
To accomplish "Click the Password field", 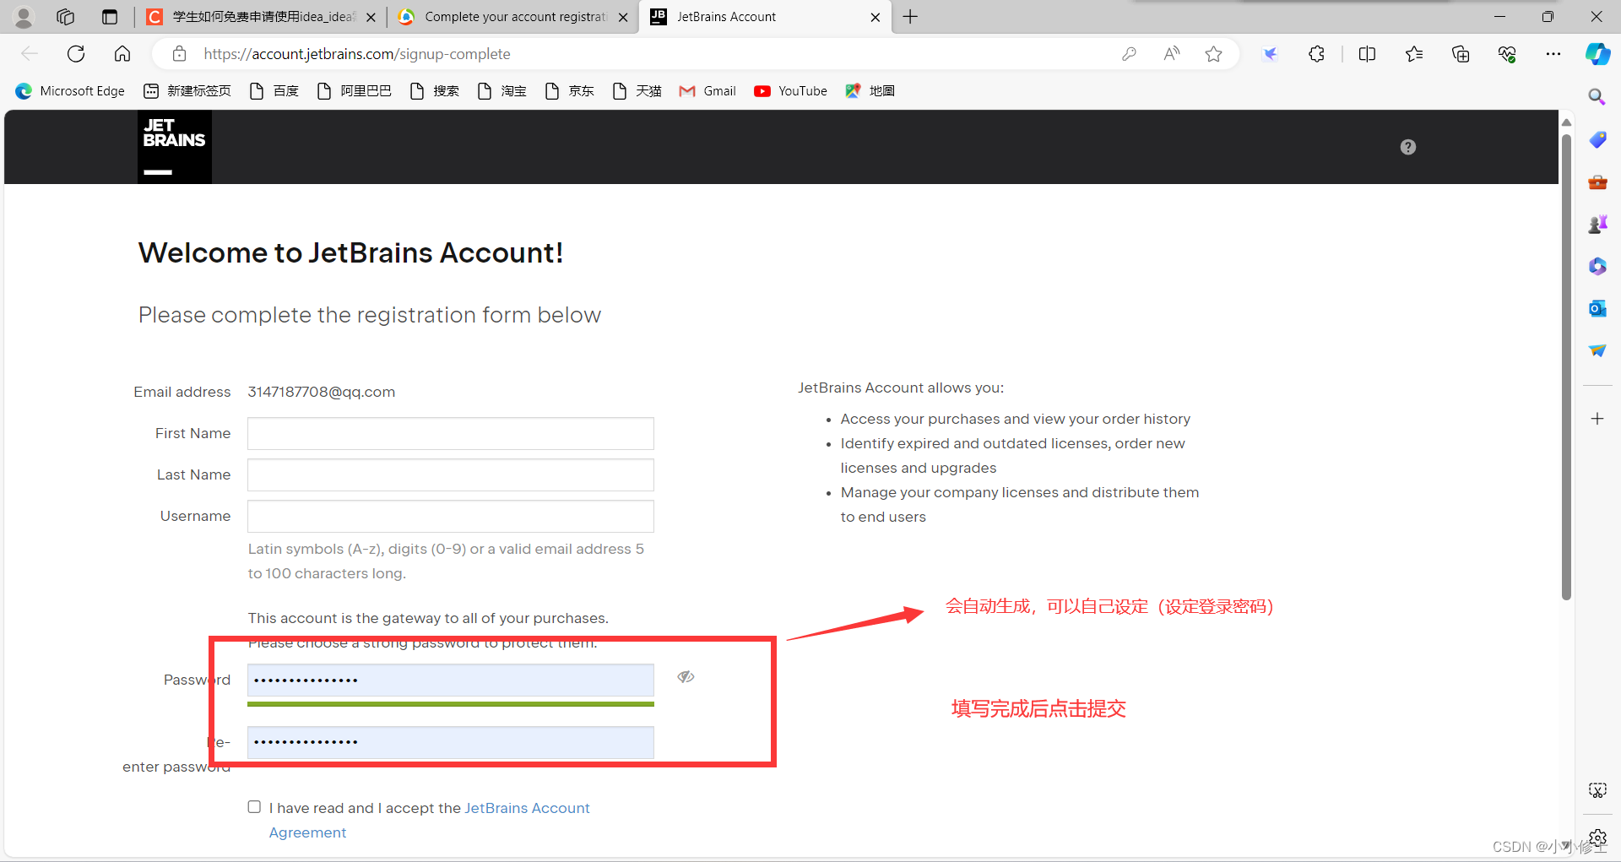I will click(451, 680).
